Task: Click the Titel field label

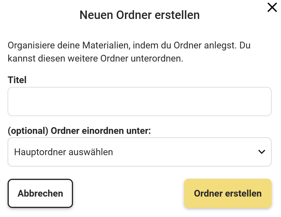Action: 17,80
